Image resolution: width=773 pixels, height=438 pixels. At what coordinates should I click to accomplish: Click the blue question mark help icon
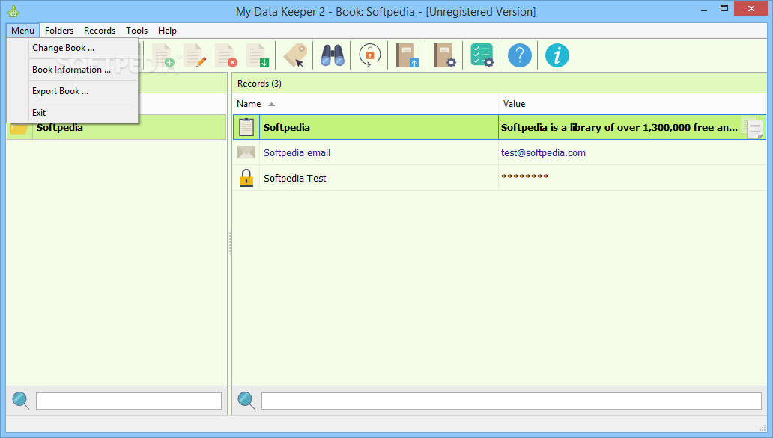pos(520,55)
